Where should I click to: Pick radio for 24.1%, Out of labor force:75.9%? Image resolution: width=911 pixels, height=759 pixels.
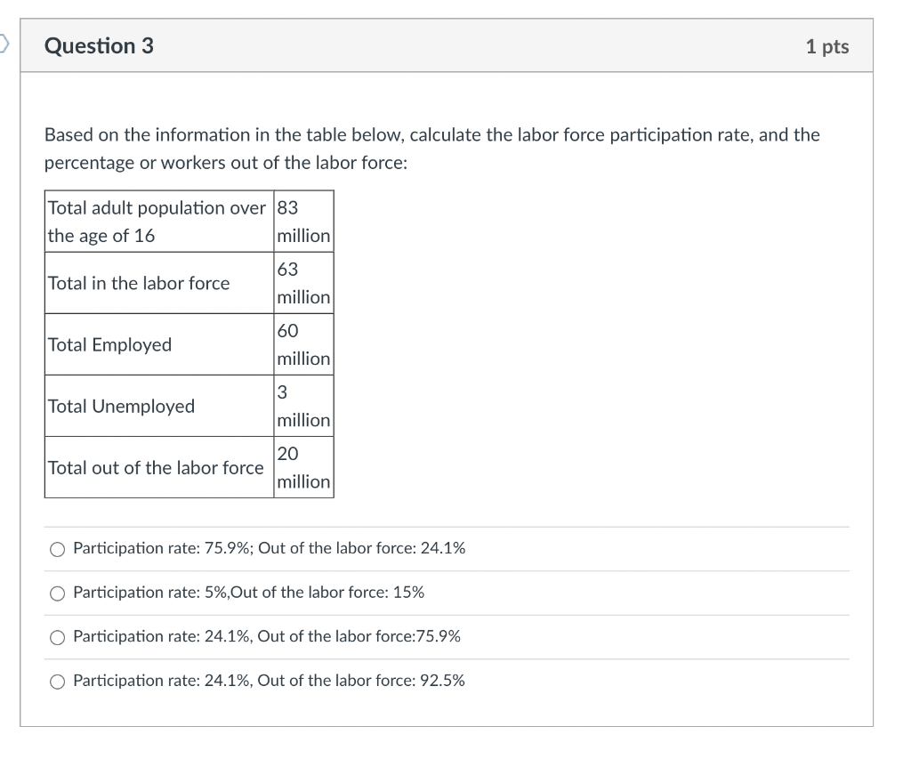pos(57,637)
